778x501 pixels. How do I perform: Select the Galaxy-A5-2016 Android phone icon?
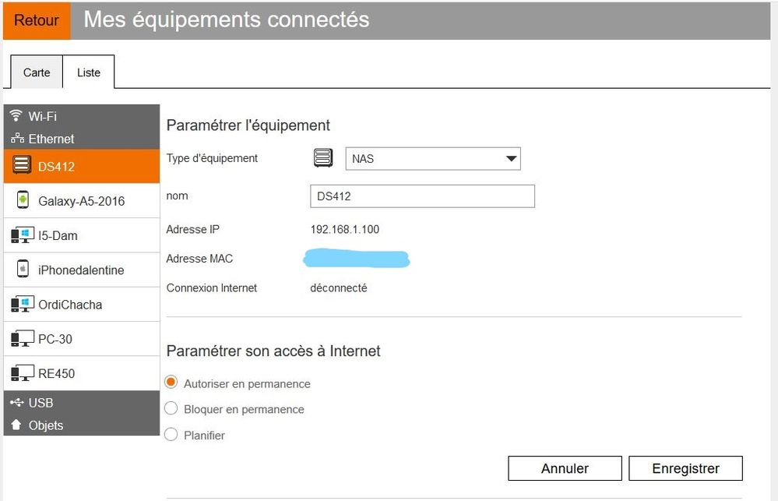(x=23, y=200)
